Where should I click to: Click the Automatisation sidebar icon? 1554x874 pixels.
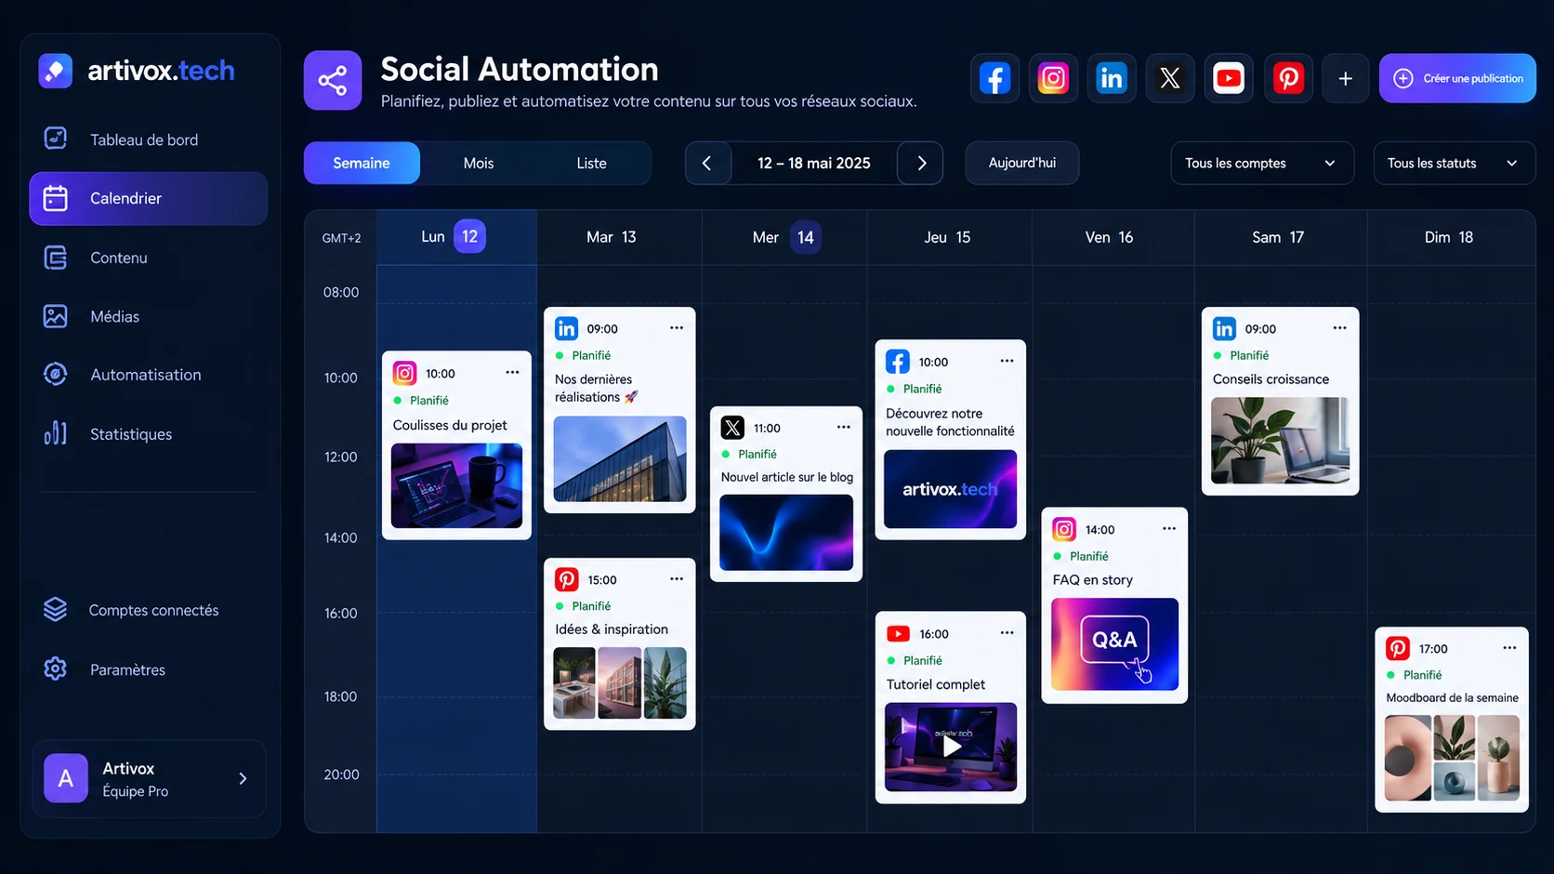coord(56,375)
